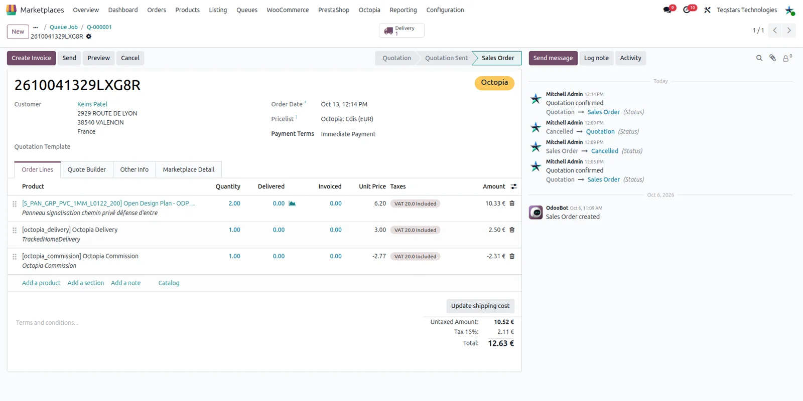
Task: Open the Configuration menu
Action: click(445, 10)
